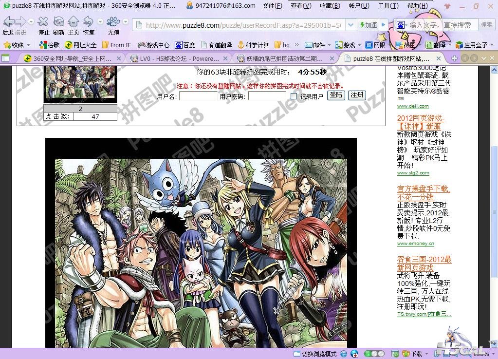This screenshot has height=359, width=498.
Task: Click the 注册 register button
Action: [x=357, y=95]
